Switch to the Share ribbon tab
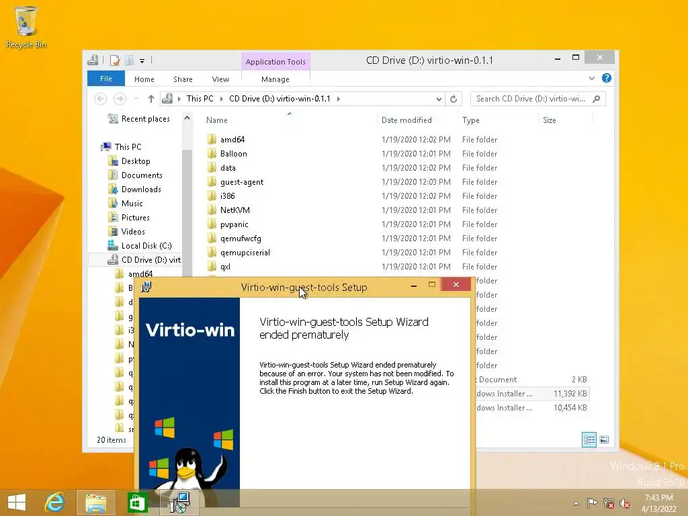Screen dimensions: 688x516 [183, 79]
